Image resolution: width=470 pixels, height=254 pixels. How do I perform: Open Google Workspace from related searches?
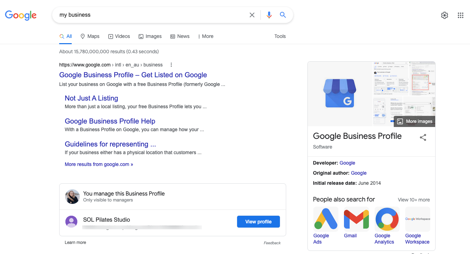click(417, 219)
